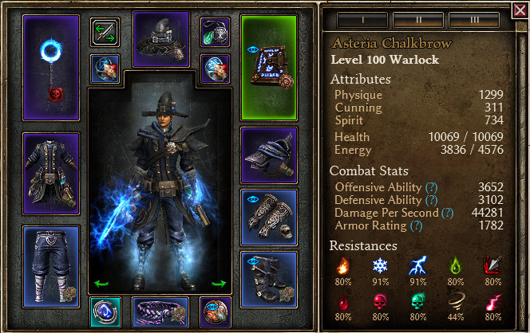The image size is (530, 333).
Task: Toggle eye icon on the boots slot
Action: (x=252, y=261)
